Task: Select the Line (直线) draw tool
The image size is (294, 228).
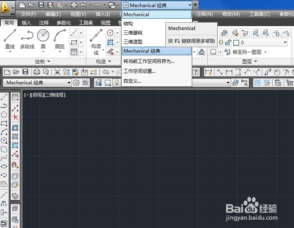Action: tap(10, 39)
